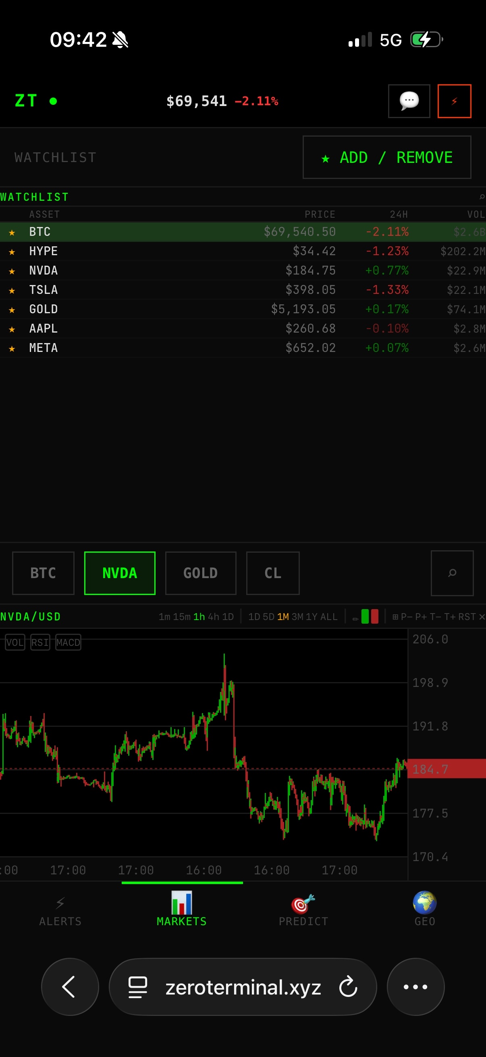This screenshot has height=1057, width=486.
Task: Set chart range to 1Y
Action: [x=312, y=617]
